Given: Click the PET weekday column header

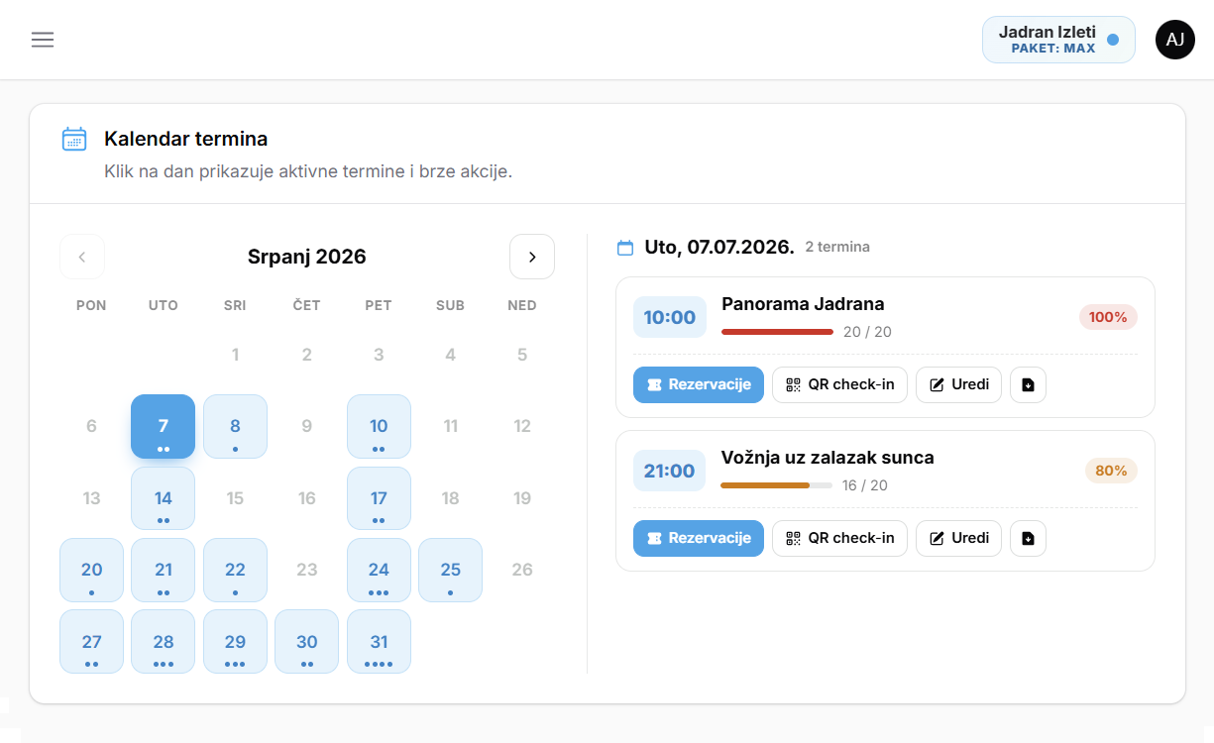Looking at the screenshot, I should (379, 305).
